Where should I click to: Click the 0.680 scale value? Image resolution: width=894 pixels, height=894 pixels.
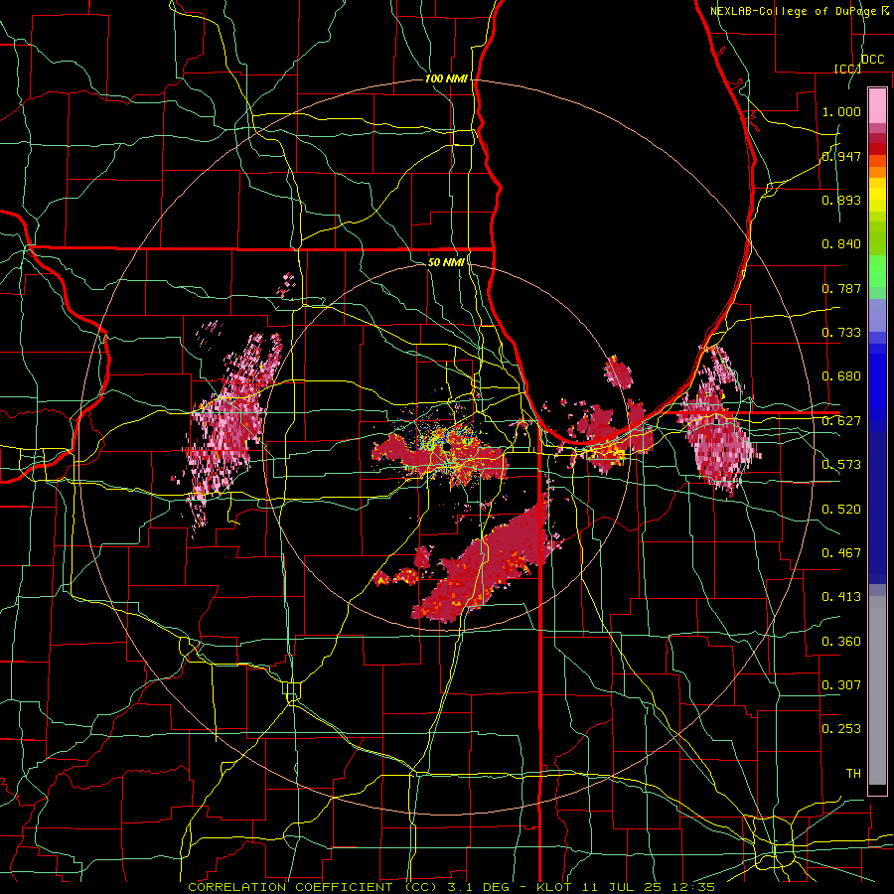click(x=841, y=376)
